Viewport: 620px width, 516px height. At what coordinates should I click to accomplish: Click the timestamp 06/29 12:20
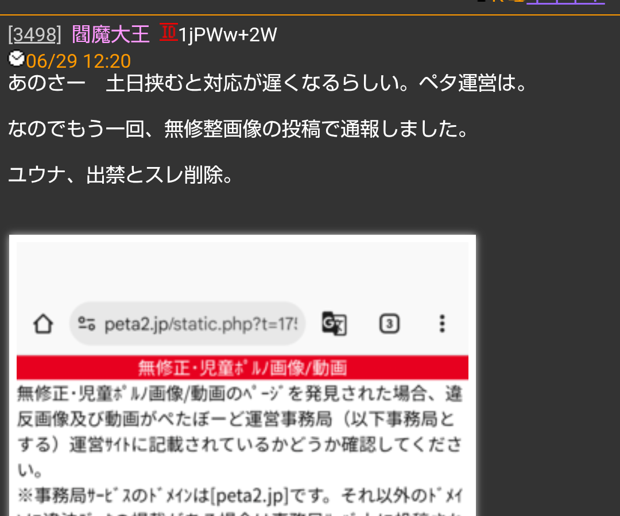click(78, 61)
